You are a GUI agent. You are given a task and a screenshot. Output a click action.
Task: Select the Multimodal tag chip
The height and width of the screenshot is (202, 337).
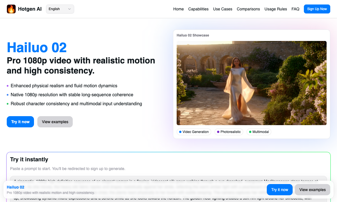coord(259,132)
